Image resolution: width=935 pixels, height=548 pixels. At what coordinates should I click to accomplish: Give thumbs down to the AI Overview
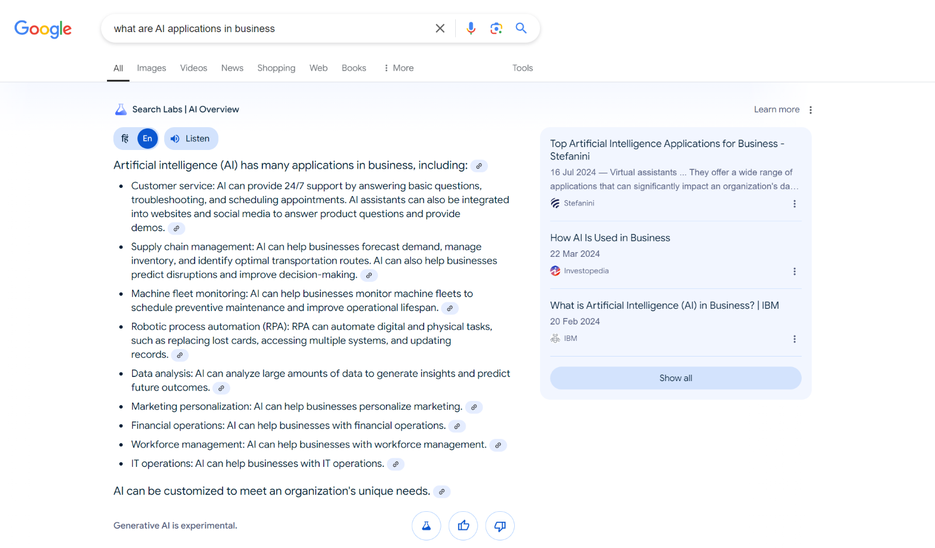[x=500, y=525]
